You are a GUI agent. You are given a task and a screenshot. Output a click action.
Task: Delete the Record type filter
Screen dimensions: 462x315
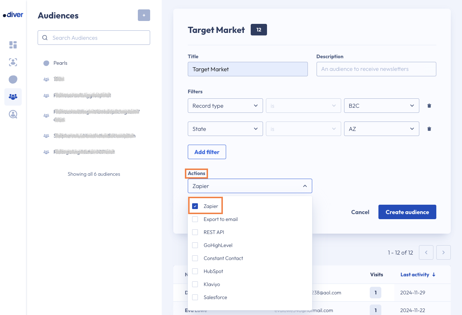pos(429,106)
